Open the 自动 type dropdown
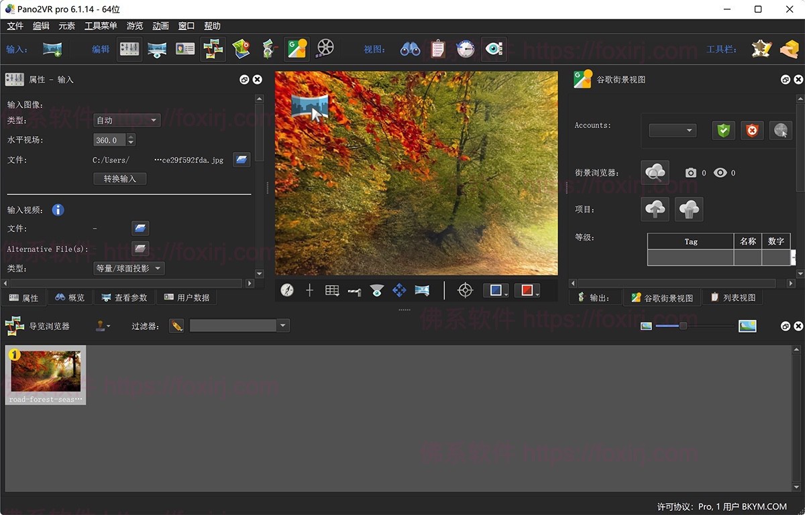This screenshot has width=805, height=515. point(126,120)
